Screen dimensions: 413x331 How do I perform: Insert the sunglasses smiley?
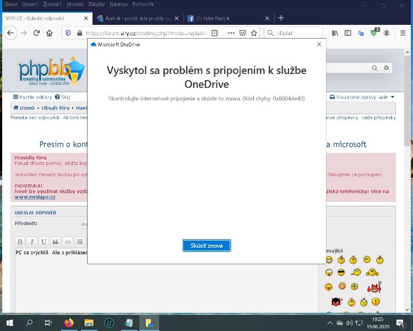341,272
